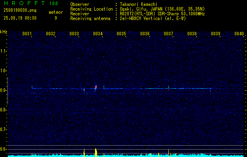Click the 0.7 kHz axis label

(4, 130)
